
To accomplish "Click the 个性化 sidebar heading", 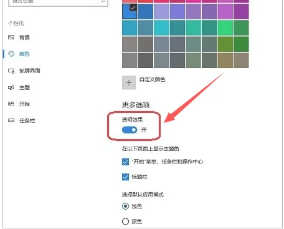I will pyautogui.click(x=16, y=23).
